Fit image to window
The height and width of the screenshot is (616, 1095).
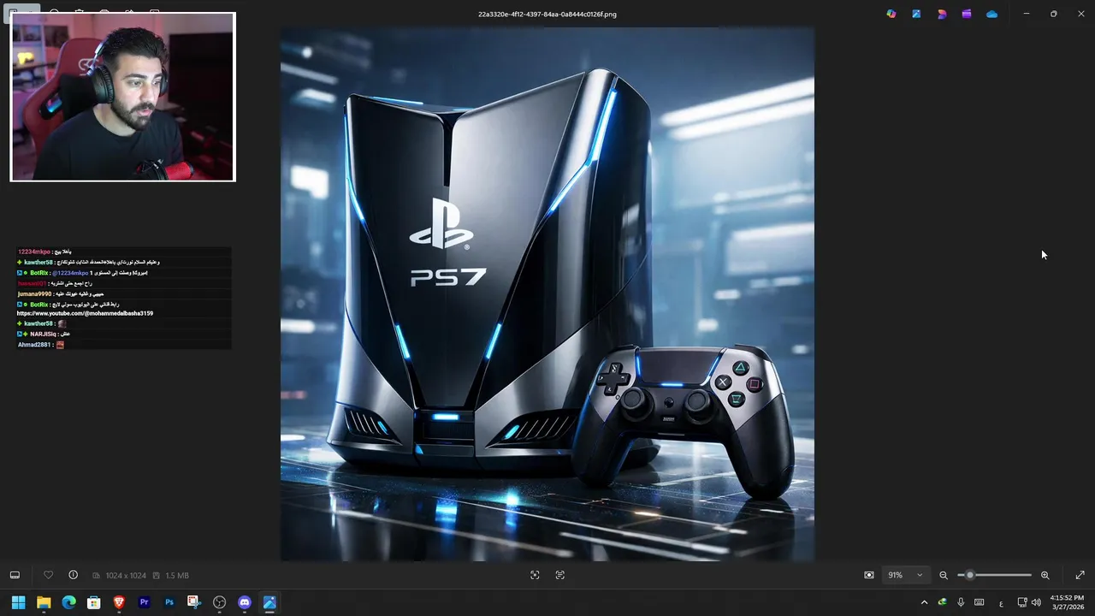869,575
